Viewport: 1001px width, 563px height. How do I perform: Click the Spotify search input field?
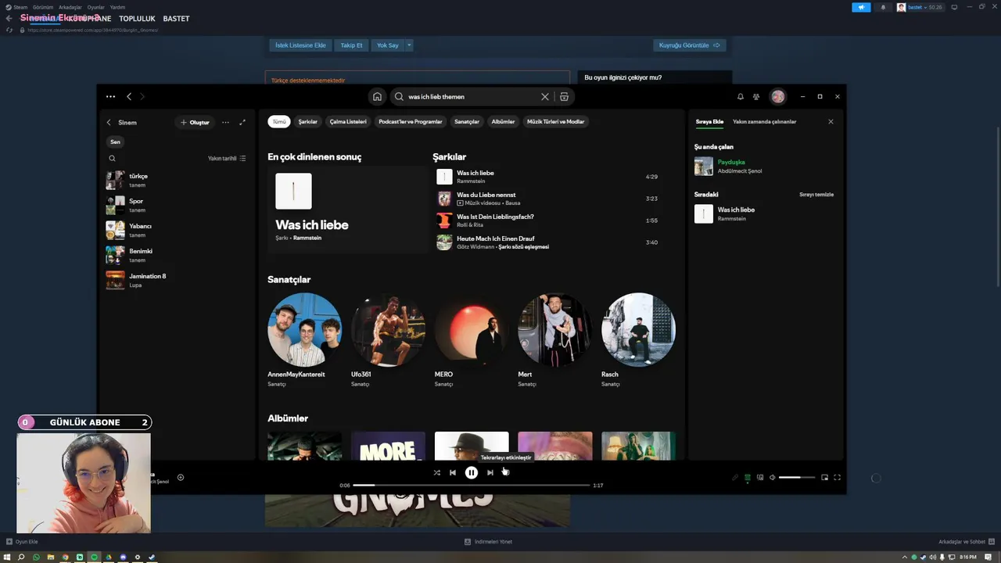(469, 97)
